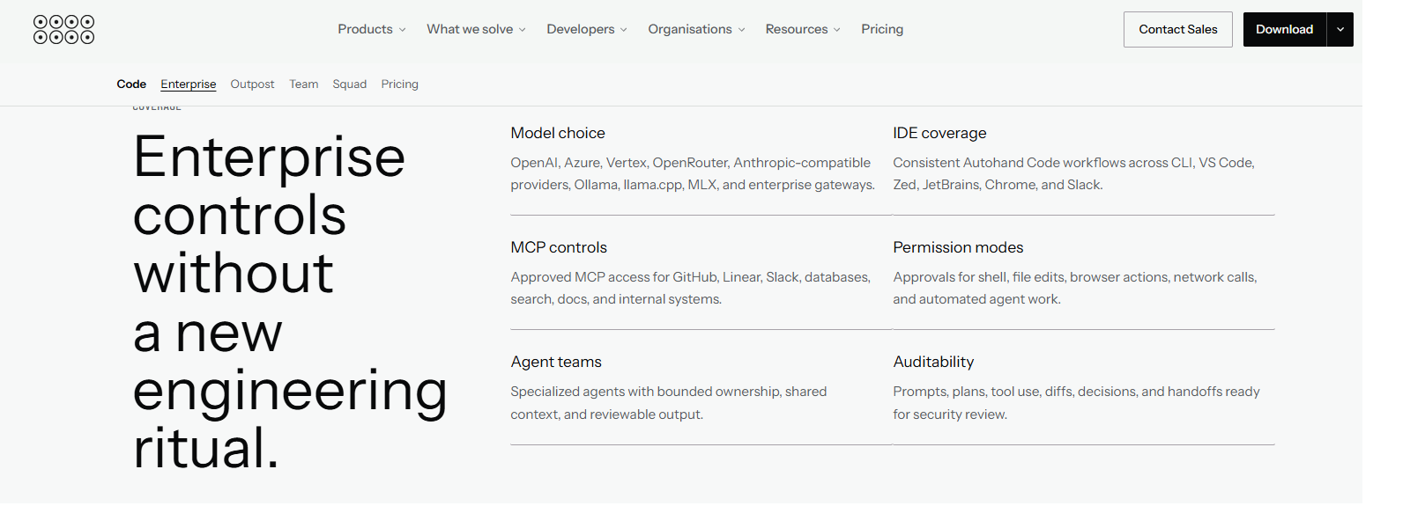Open the Download options arrow
The width and height of the screenshot is (1410, 528).
pyautogui.click(x=1340, y=30)
